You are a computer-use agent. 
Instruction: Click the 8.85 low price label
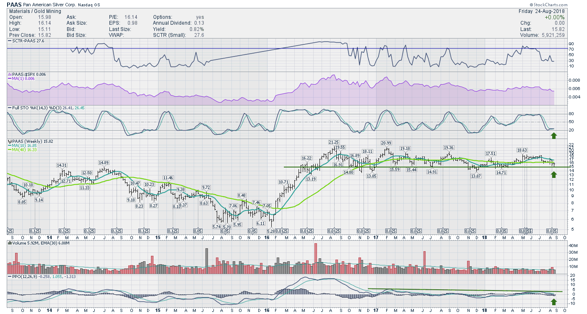(x=22, y=202)
